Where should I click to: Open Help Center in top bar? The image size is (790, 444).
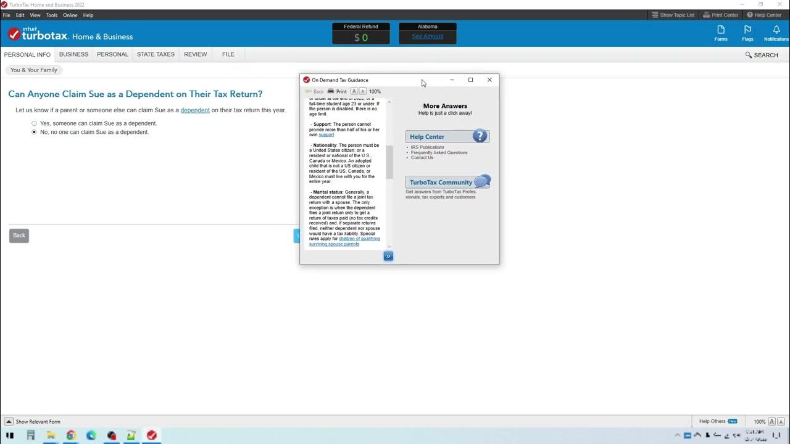tap(764, 15)
